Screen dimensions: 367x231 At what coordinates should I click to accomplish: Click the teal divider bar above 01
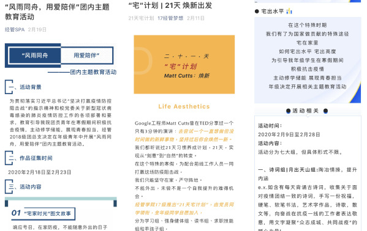(61, 199)
